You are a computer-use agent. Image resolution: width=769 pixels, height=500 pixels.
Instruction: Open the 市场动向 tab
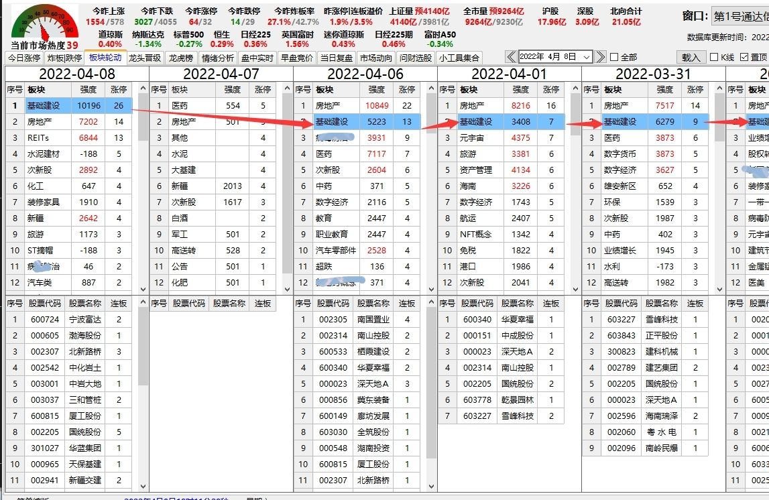point(376,58)
